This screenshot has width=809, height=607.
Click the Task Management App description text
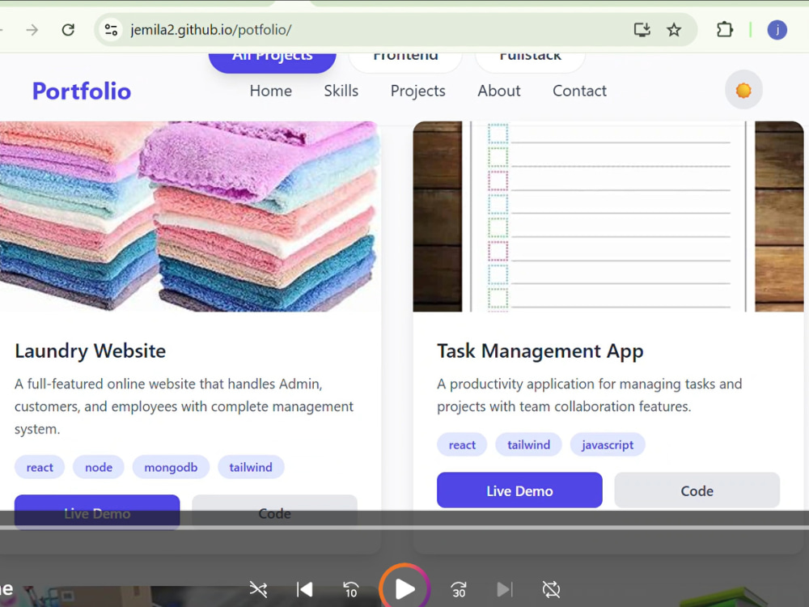589,396
